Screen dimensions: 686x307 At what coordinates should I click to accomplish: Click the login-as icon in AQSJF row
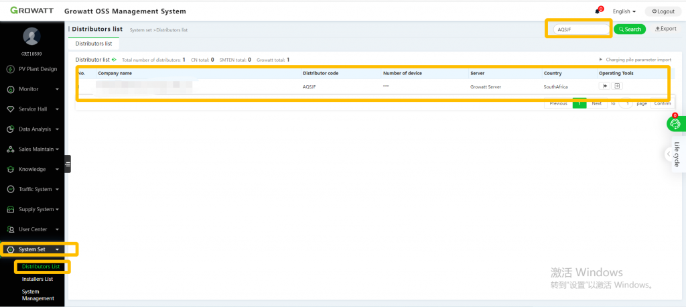point(617,86)
